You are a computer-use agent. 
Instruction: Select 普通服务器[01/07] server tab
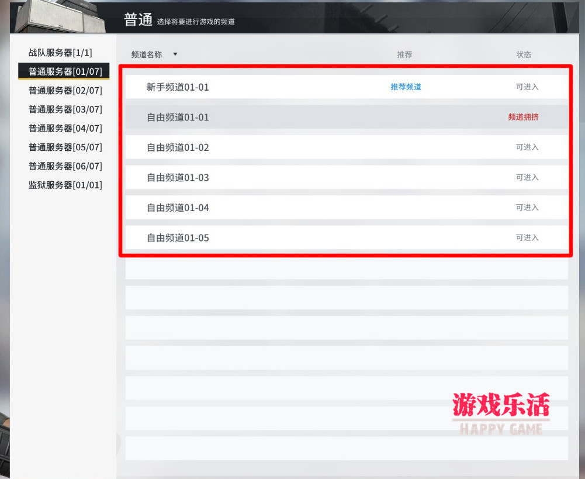coord(64,71)
